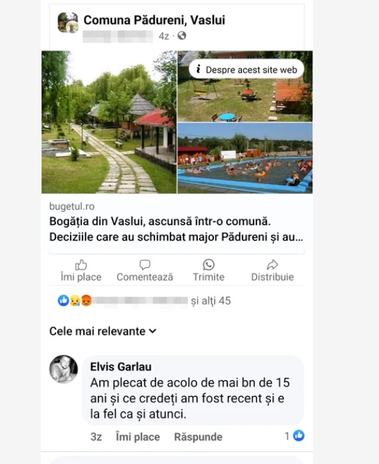
Task: Click the like count badge on Elvis's comment
Action: click(294, 435)
